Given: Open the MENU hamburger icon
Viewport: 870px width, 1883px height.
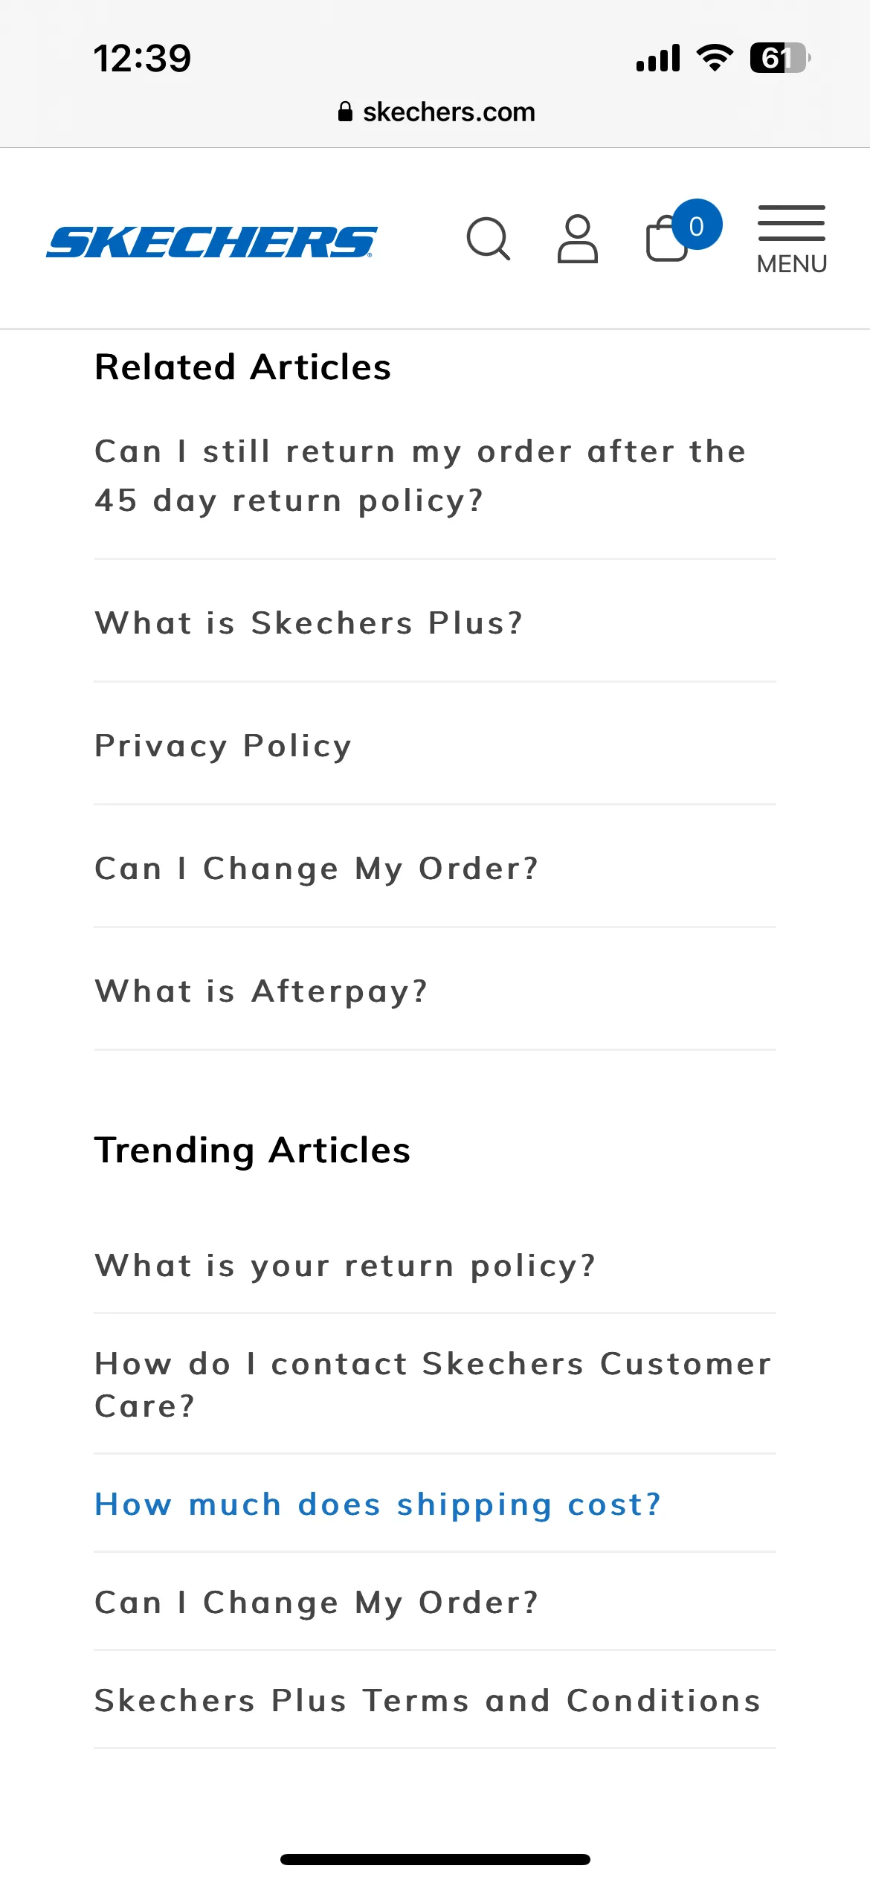Looking at the screenshot, I should tap(792, 239).
